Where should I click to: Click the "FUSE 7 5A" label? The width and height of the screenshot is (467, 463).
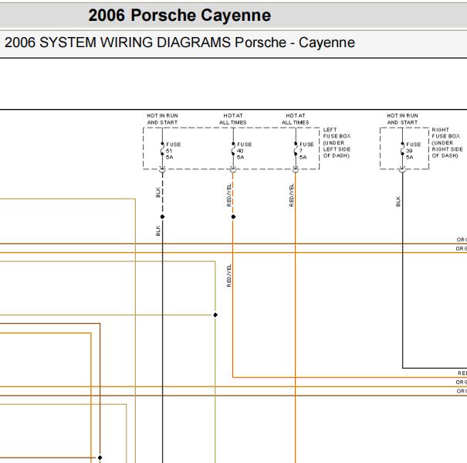(x=306, y=151)
